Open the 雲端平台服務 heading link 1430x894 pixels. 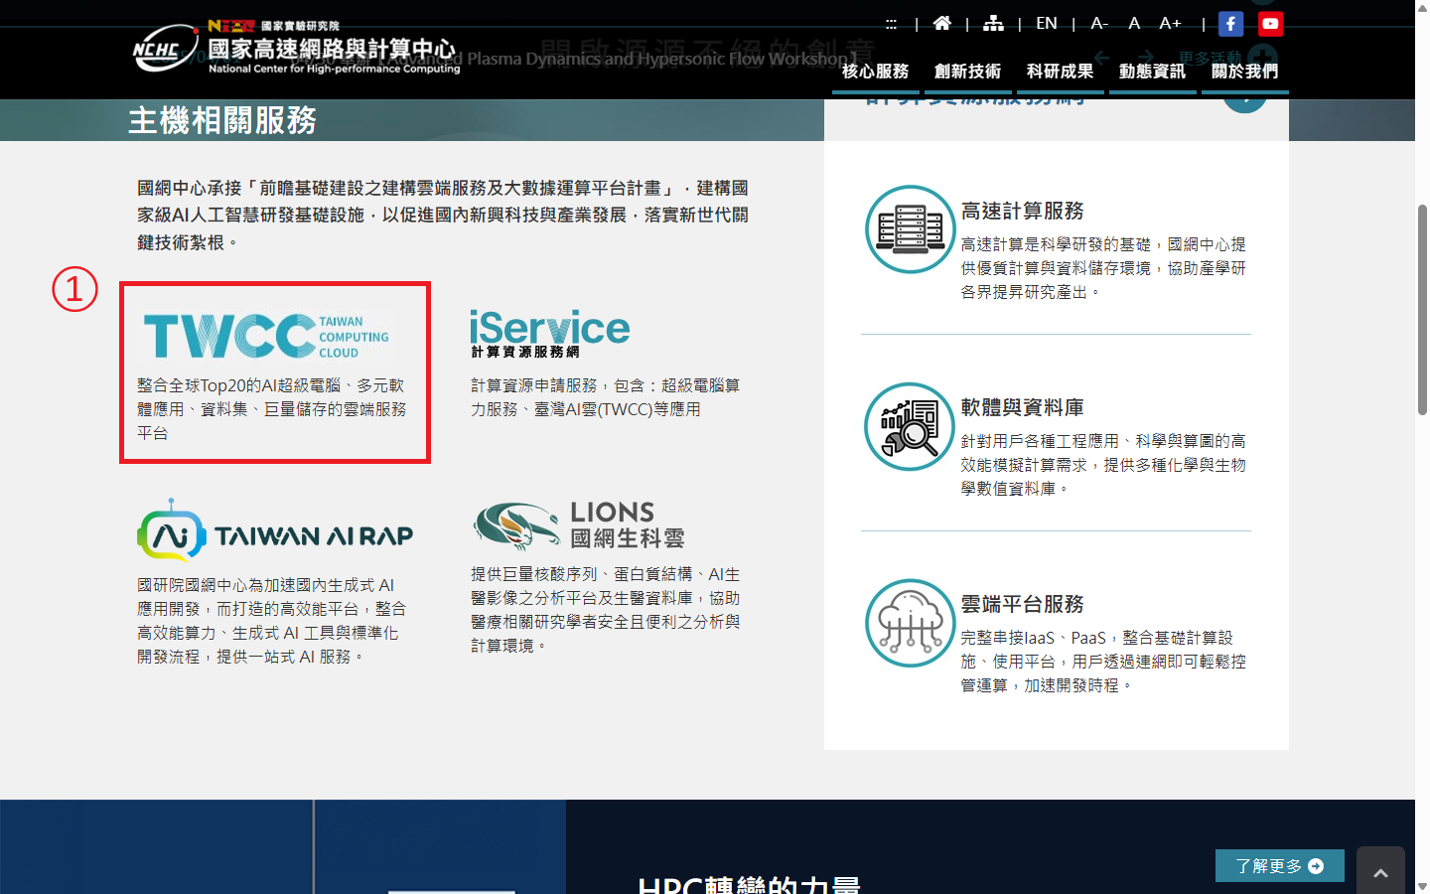1022,604
